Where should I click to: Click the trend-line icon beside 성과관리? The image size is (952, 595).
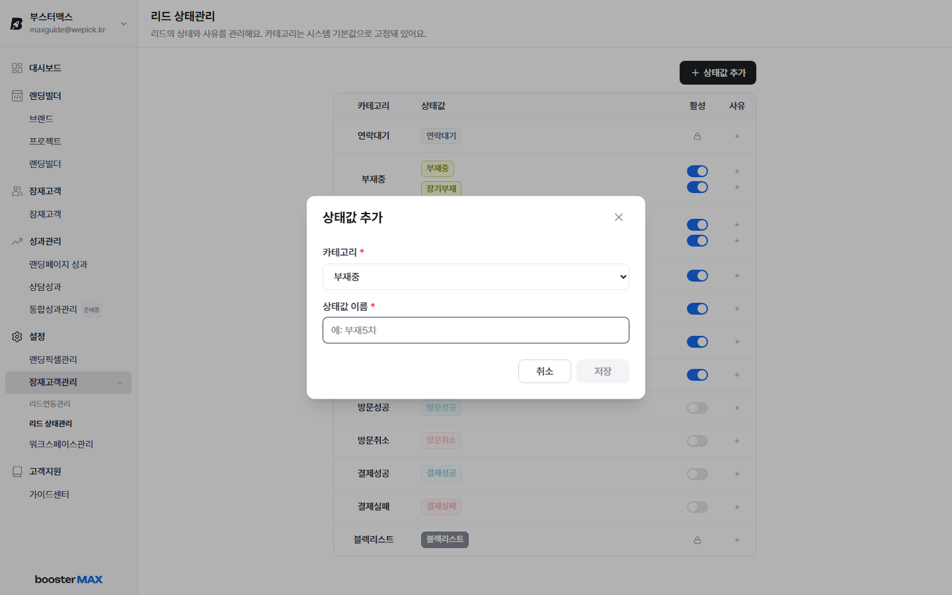pos(17,241)
